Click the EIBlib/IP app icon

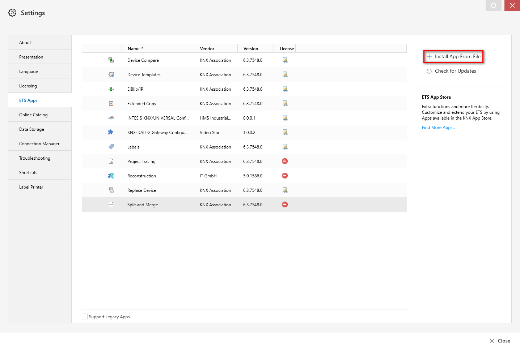point(111,89)
